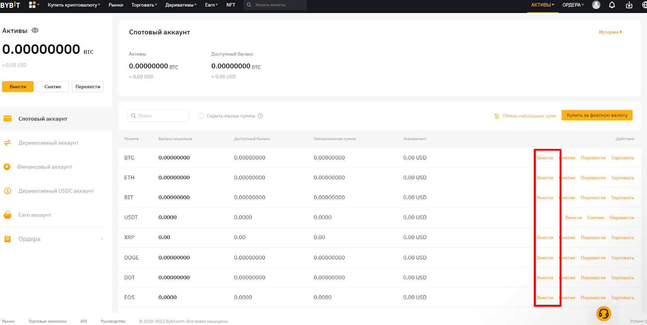Click Внести in the BTC row
Screen dimensions: 647x325
[545, 158]
